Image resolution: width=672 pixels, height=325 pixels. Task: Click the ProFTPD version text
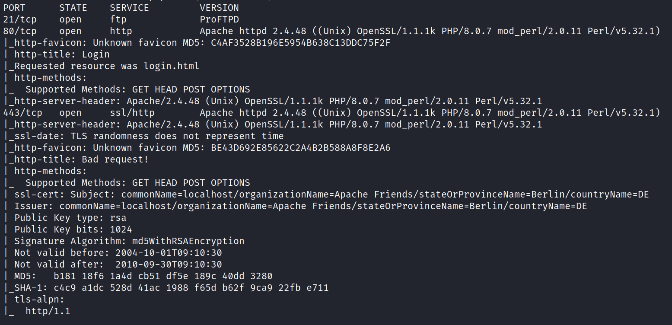click(219, 19)
